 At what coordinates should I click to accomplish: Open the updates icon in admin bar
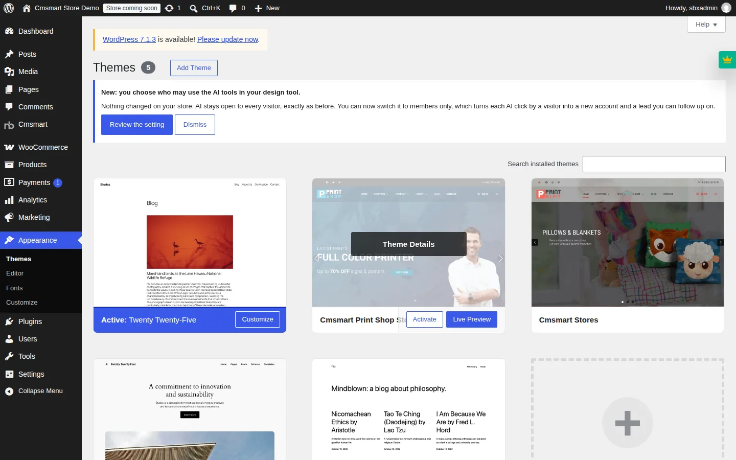pos(173,8)
